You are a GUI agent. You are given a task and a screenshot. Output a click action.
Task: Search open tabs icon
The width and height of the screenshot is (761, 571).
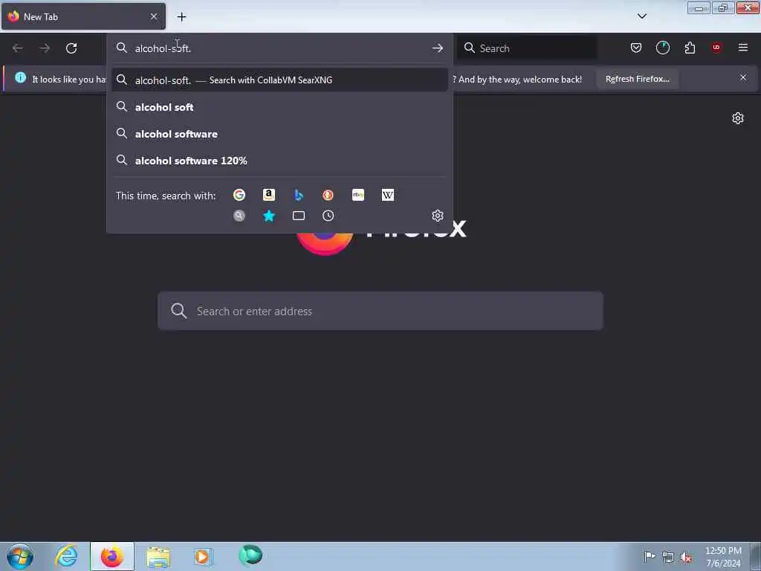(299, 216)
